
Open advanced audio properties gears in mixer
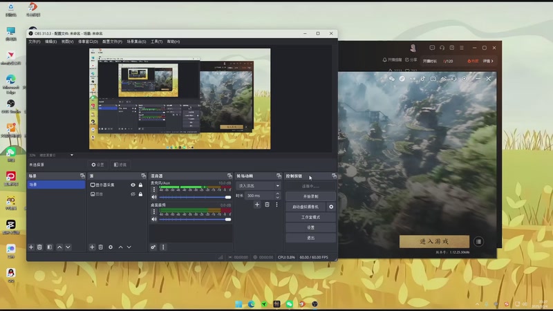click(153, 247)
